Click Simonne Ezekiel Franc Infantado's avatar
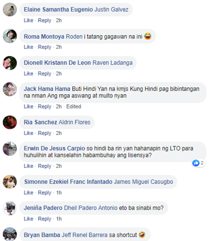Screen dimensions: 218x241 point(10,182)
